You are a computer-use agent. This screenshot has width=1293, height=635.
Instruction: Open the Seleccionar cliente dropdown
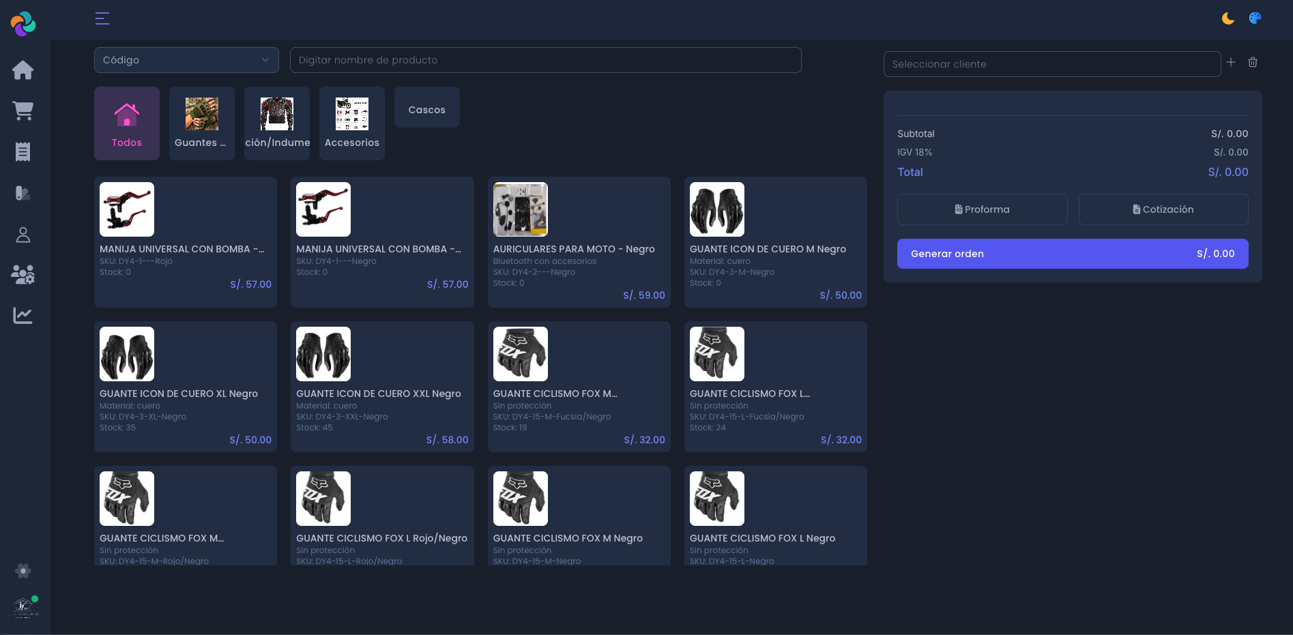pos(1051,64)
